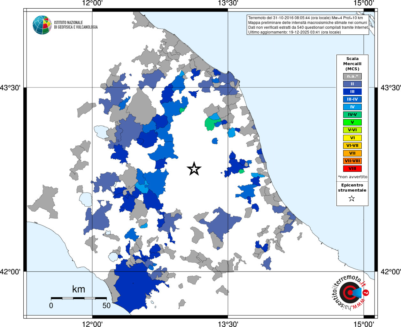Image resolution: width=401 pixels, height=327 pixels.
Task: Click the top axis label 15°00'
Action: 364,3
